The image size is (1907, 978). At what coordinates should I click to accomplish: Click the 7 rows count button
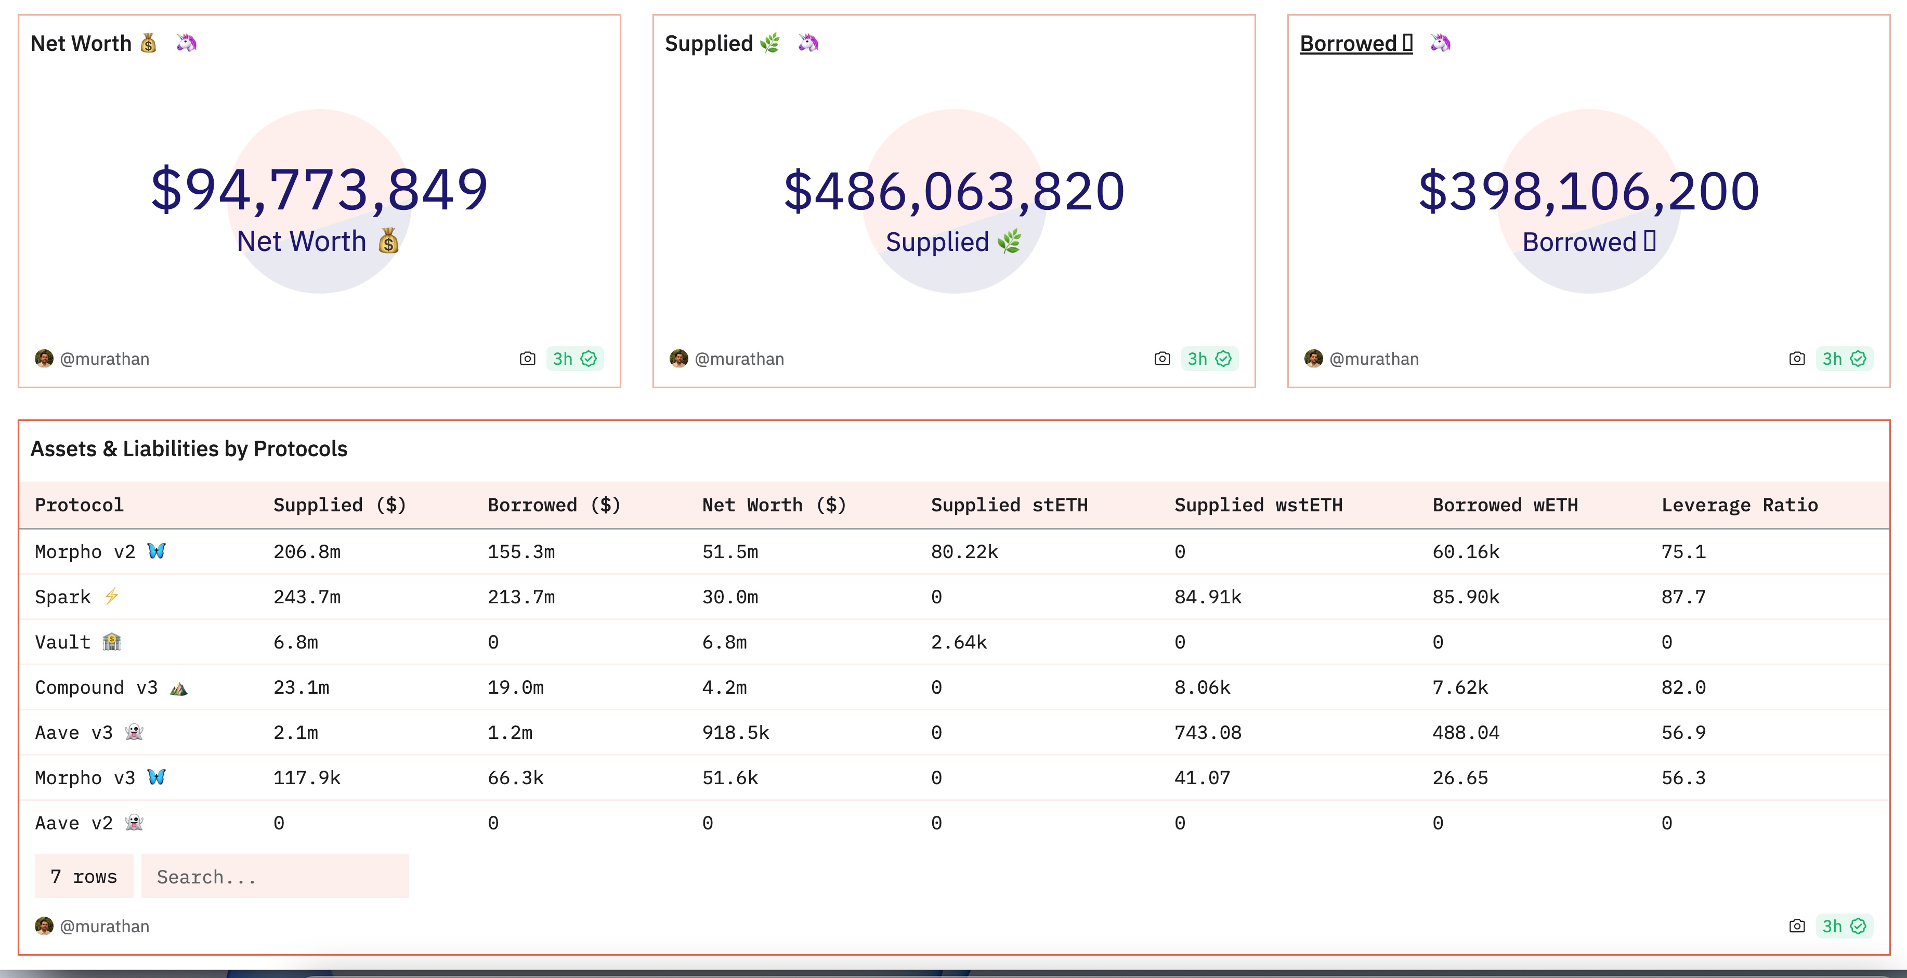pyautogui.click(x=84, y=877)
